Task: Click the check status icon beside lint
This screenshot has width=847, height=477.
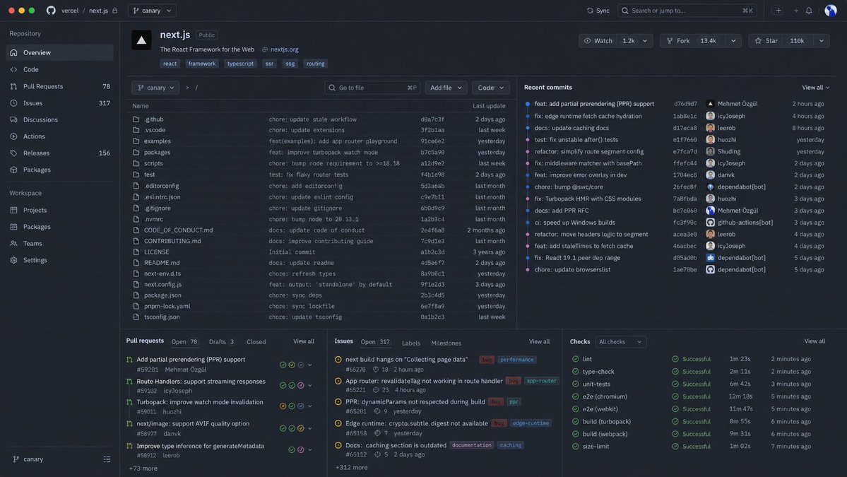Action: point(575,359)
